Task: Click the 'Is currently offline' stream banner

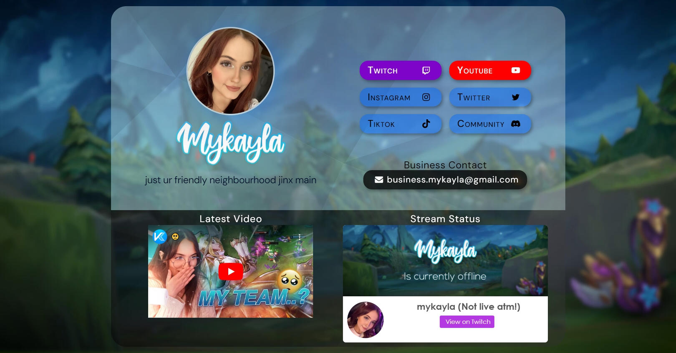Action: (x=445, y=260)
